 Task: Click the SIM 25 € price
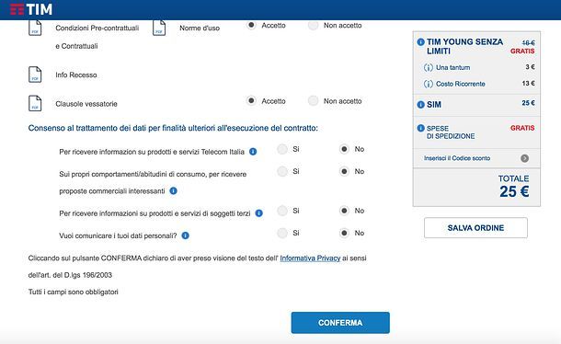pos(528,103)
